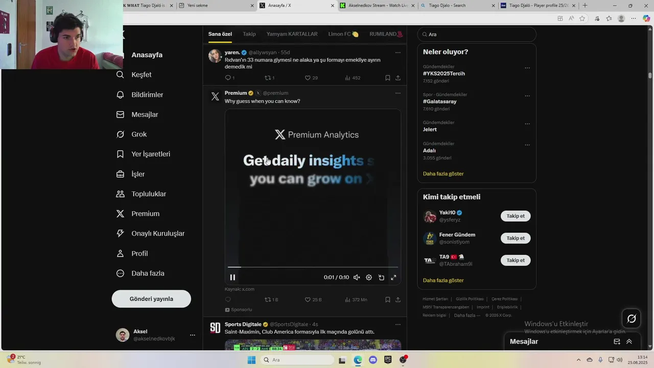The image size is (654, 368).
Task: Expand the Mesajlar drawer
Action: [x=629, y=341]
